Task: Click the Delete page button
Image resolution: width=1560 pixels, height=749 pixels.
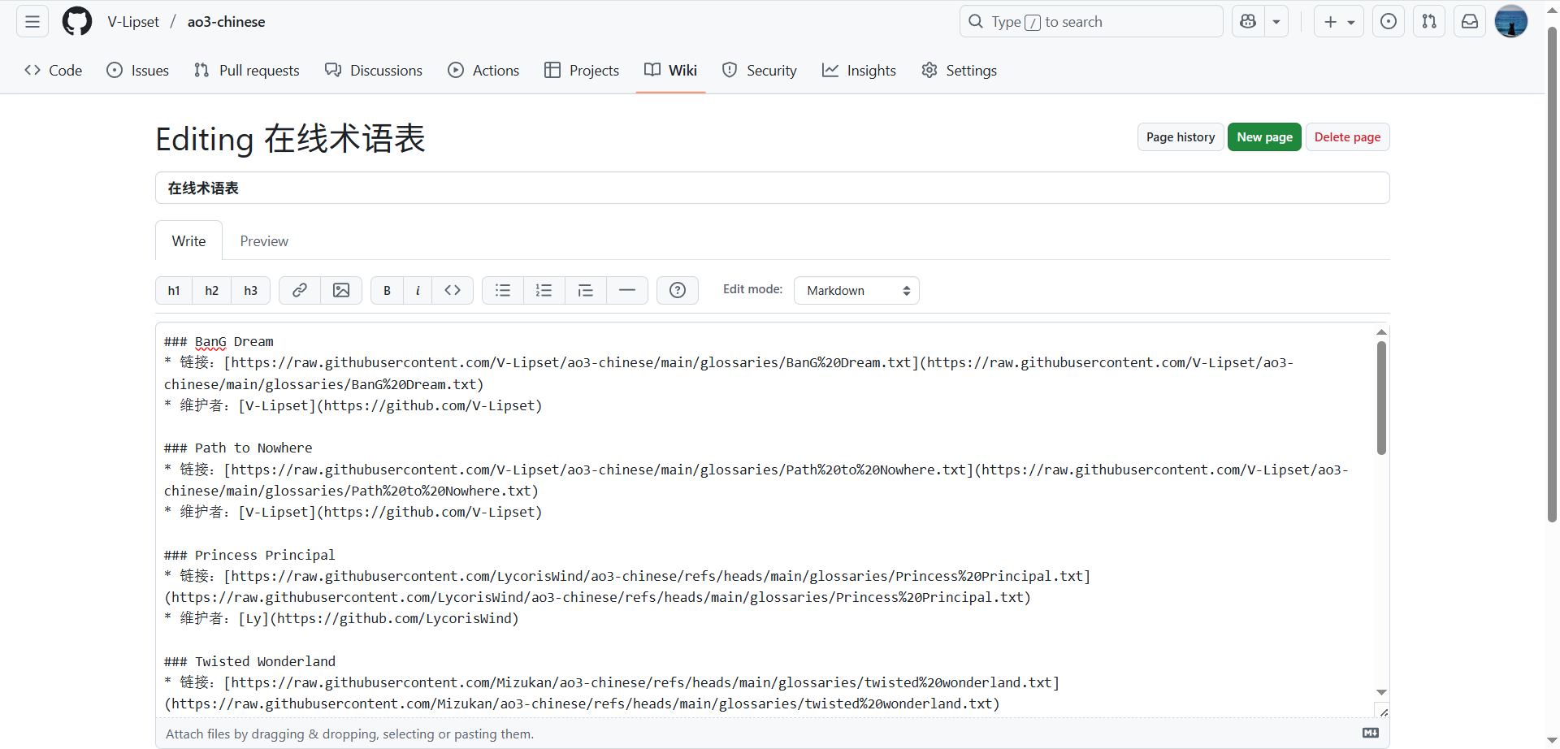Action: click(1347, 137)
